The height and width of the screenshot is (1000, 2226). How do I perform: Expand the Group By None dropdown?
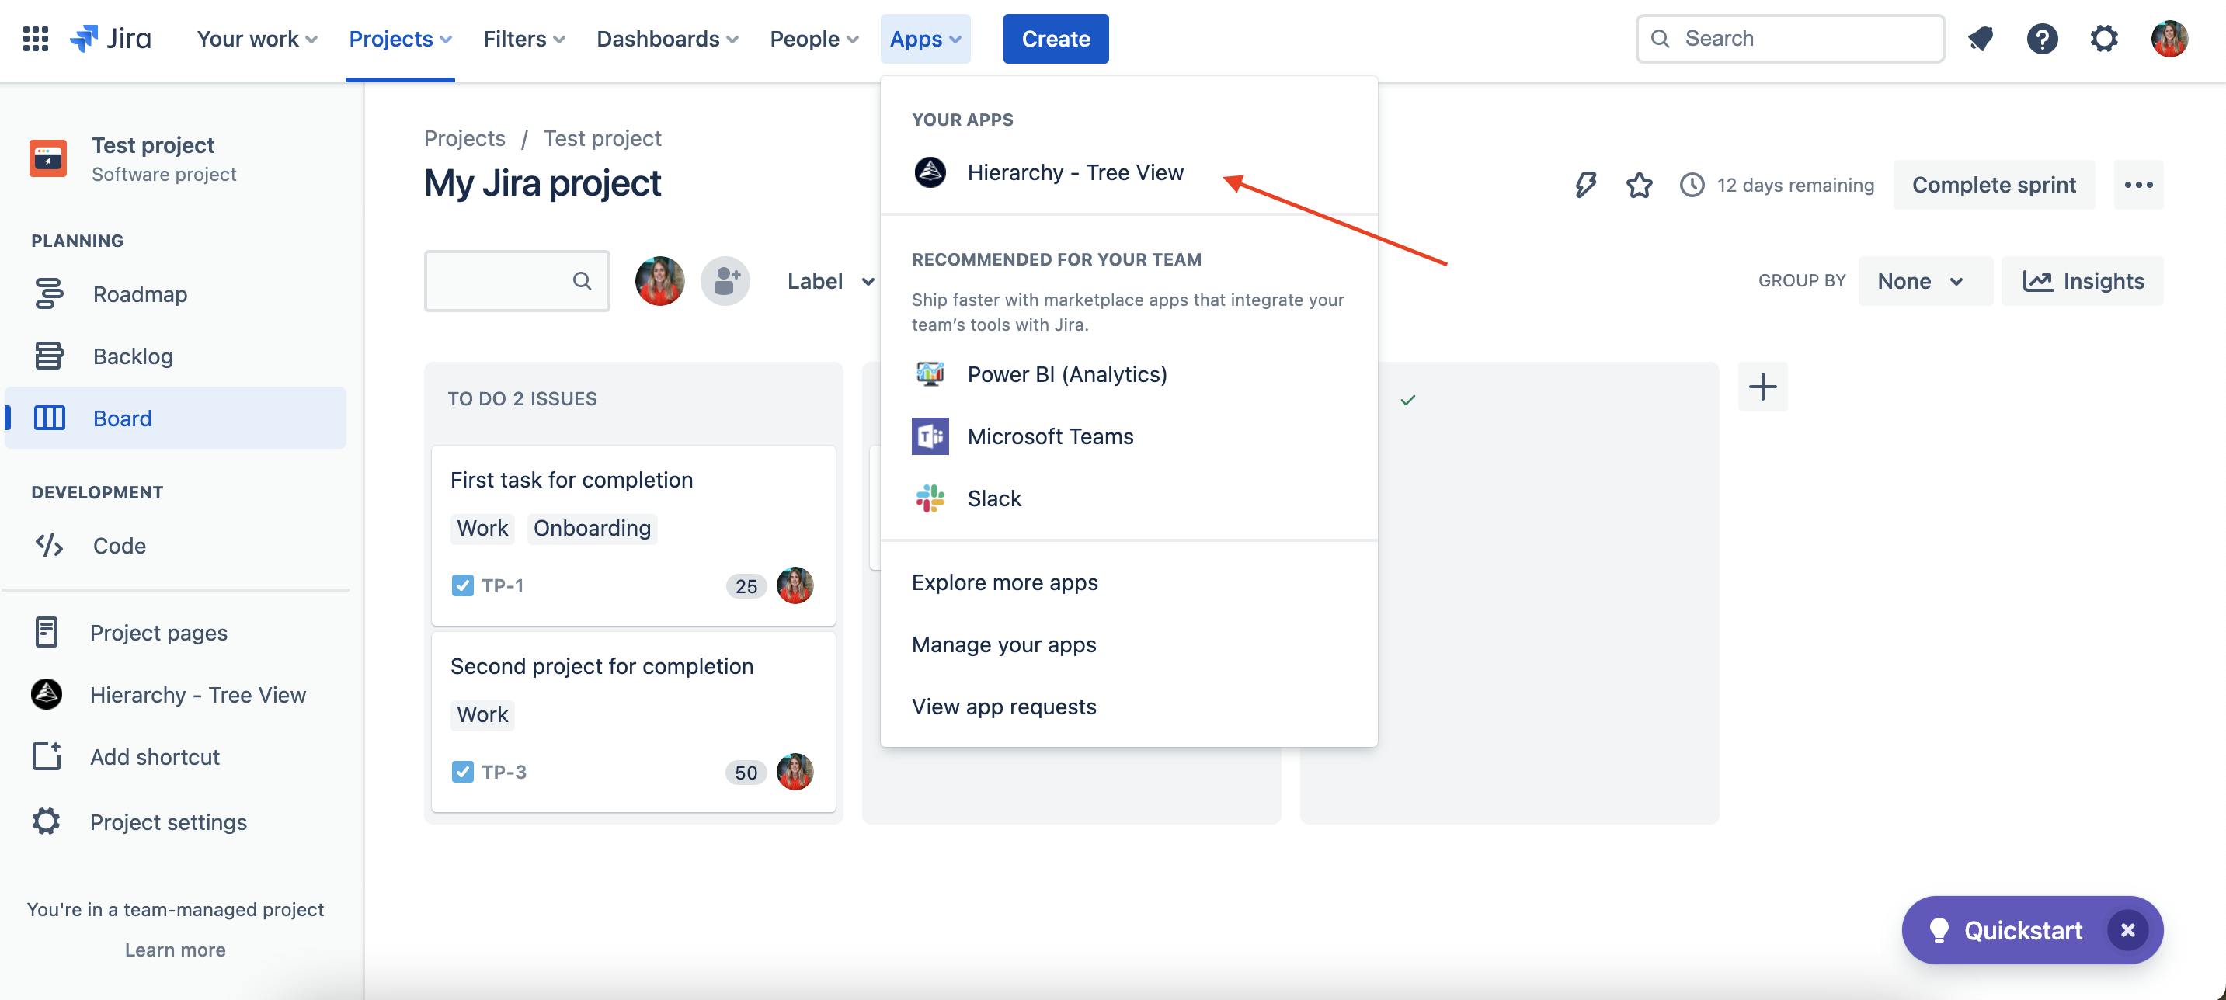coord(1925,280)
